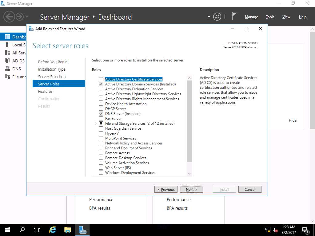Open the notifications flag icon
315x236 pixels.
pos(234,16)
